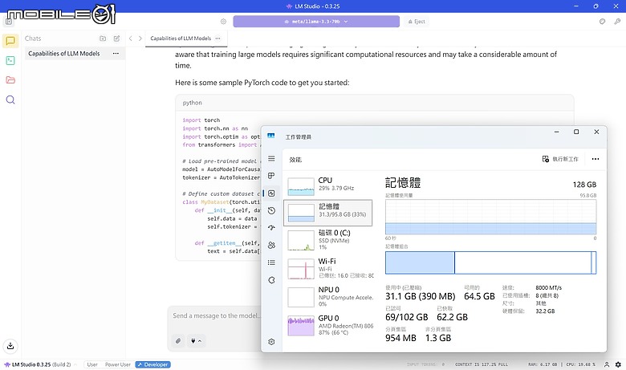This screenshot has width=626, height=370.
Task: Expand Task Manager hamburger navigation menu
Action: point(271,158)
